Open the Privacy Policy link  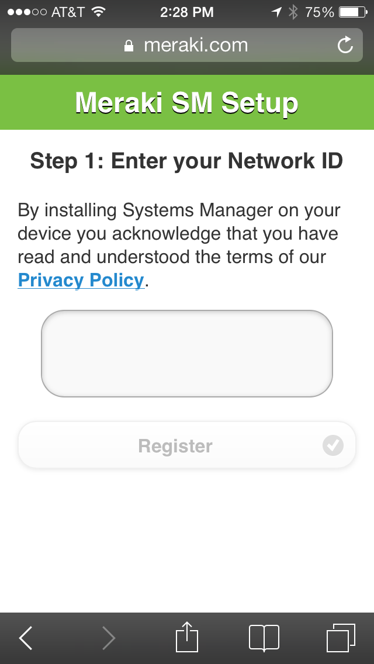click(x=81, y=281)
